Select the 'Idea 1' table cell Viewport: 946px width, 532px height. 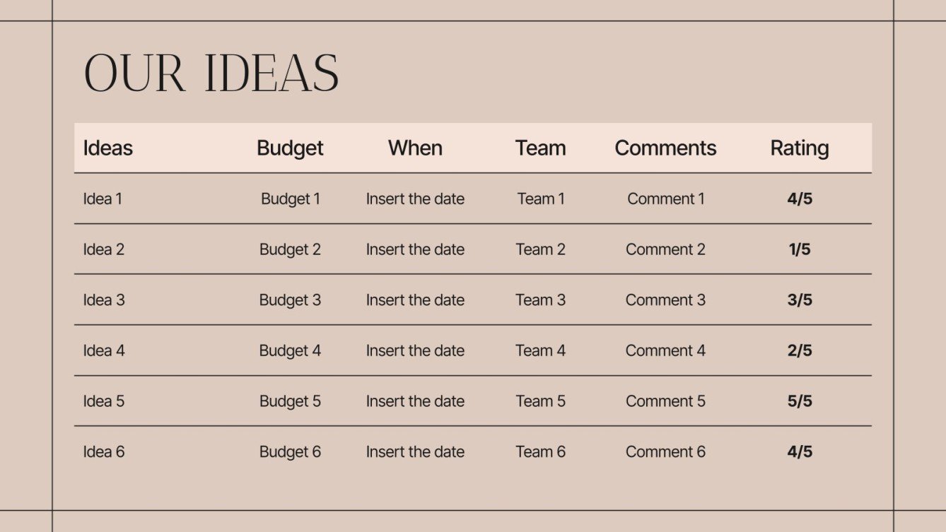[x=103, y=199]
